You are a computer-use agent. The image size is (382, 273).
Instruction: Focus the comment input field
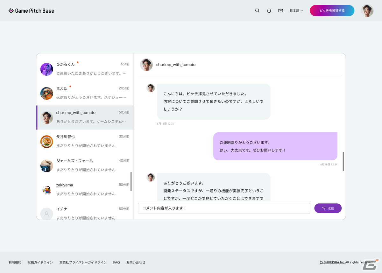pyautogui.click(x=223, y=208)
